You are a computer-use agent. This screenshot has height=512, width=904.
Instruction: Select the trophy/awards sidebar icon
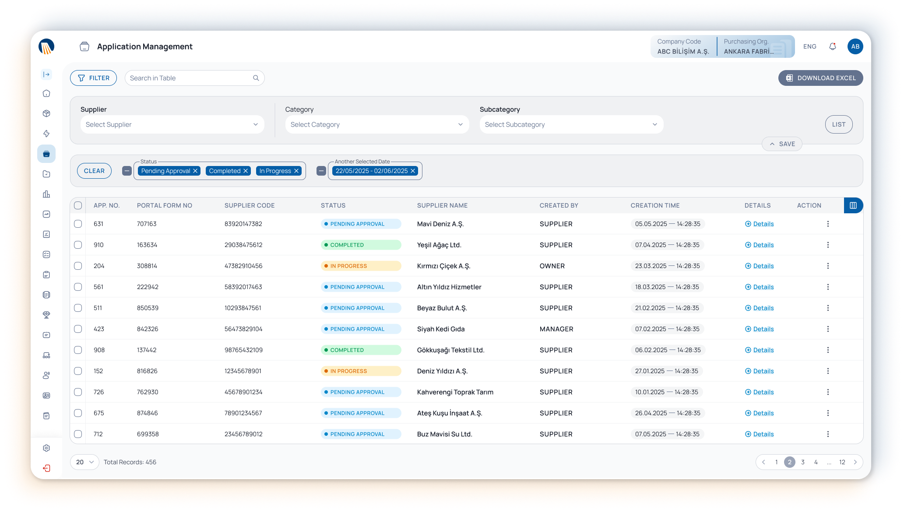pos(46,315)
